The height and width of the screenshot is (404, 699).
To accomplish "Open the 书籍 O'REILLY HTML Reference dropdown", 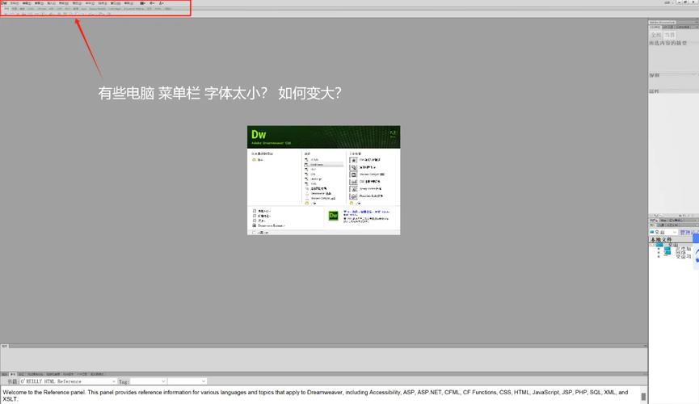I will click(x=68, y=381).
